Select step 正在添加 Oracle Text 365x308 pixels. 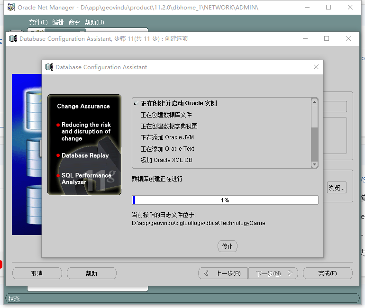(167, 149)
